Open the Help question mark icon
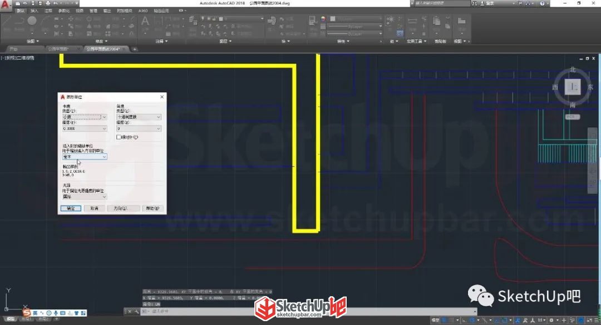Viewport: 601px width, 325px height. pyautogui.click(x=542, y=3)
